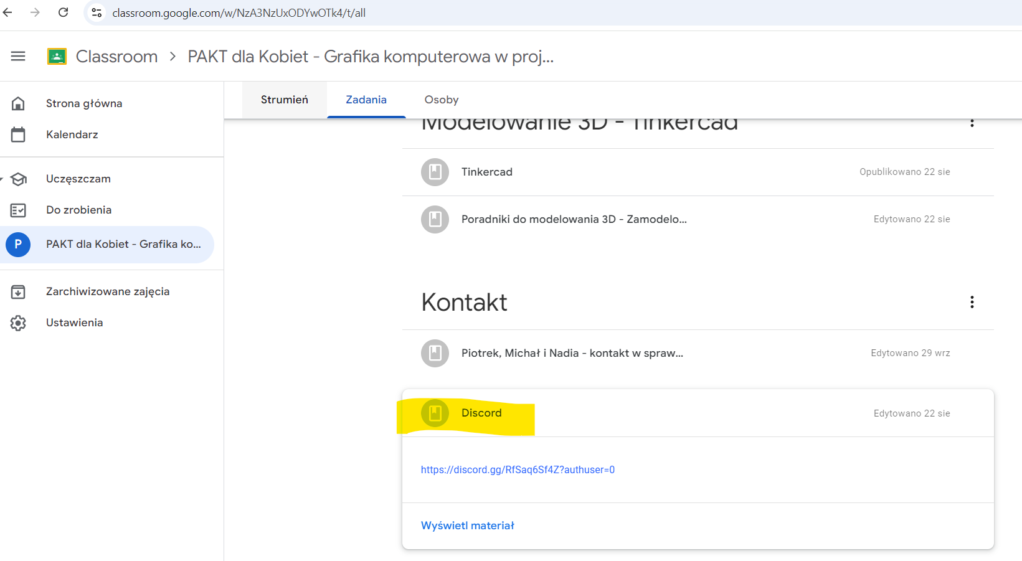Open more options for the Kontakt topic
The image size is (1022, 561).
coord(972,302)
